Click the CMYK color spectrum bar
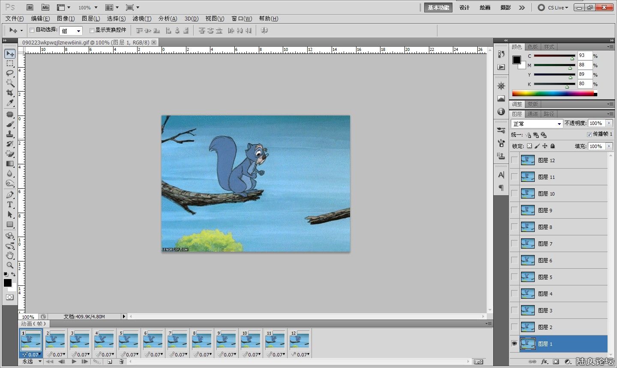 pos(553,93)
